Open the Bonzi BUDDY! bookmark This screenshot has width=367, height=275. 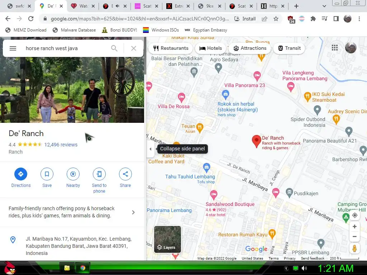coord(120,30)
